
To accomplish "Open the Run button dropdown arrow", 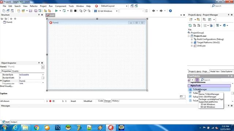I will click(60, 11).
